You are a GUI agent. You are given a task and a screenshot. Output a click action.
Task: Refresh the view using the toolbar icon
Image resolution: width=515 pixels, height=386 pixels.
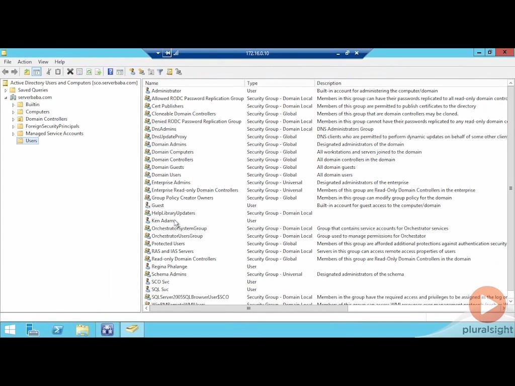90,71
